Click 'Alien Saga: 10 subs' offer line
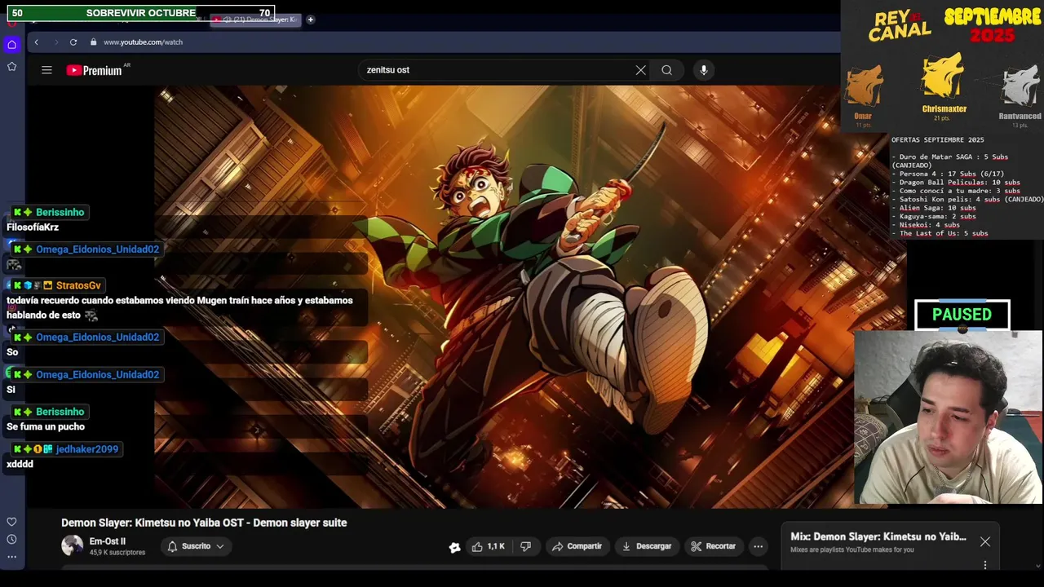This screenshot has height=587, width=1044. coord(937,208)
